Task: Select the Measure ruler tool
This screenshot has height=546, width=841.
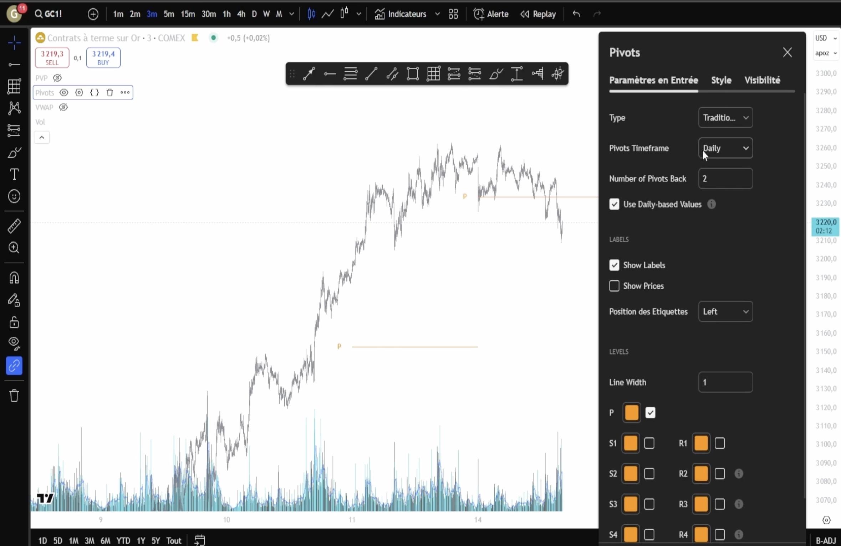Action: pos(14,226)
